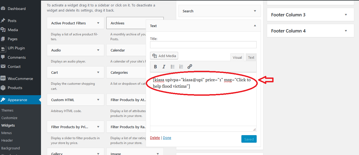Click the Done link
The image size is (359, 155).
click(167, 138)
